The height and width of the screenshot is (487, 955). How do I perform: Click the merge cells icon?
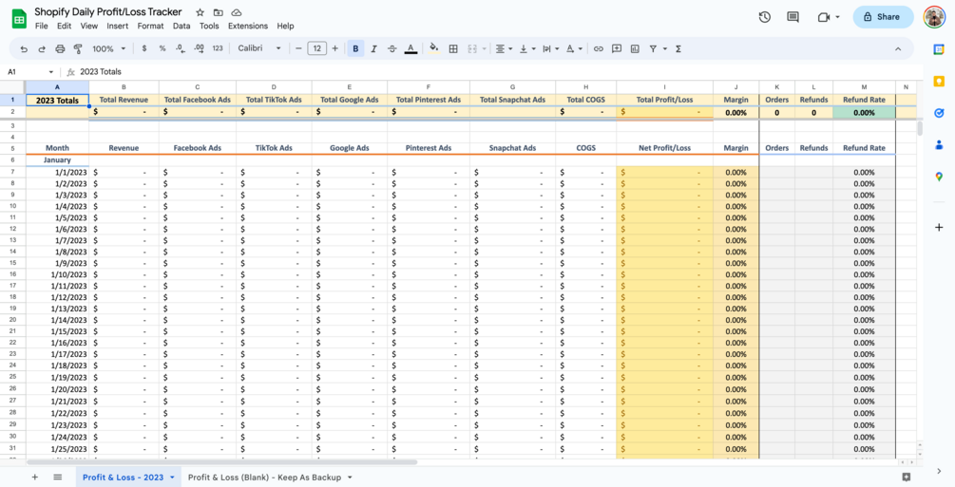[471, 48]
